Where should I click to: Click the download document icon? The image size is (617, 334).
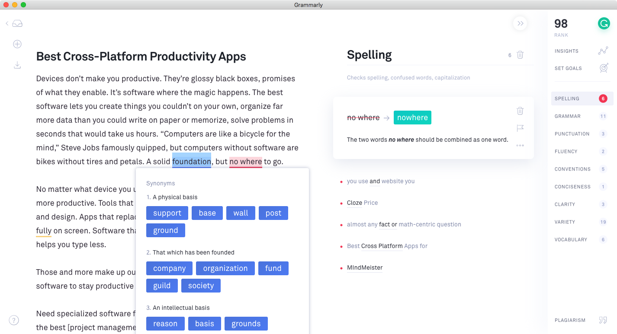click(17, 65)
